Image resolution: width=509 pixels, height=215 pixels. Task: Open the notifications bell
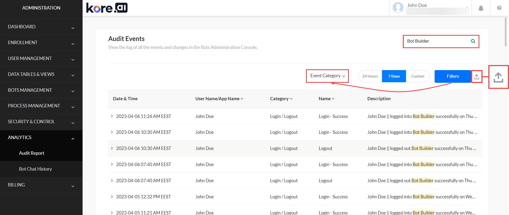pyautogui.click(x=481, y=8)
